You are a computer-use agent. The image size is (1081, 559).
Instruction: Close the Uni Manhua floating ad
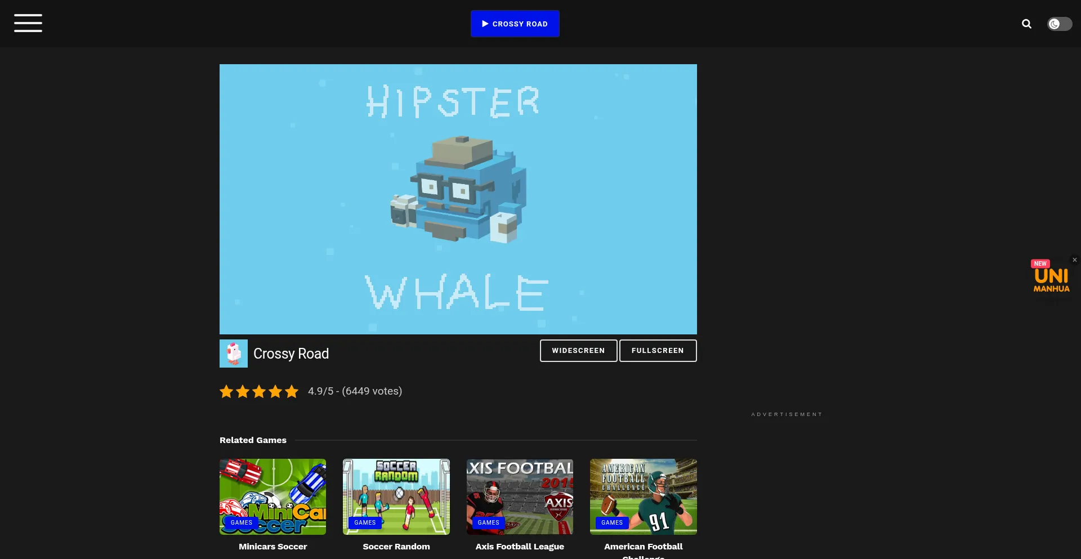pos(1074,260)
